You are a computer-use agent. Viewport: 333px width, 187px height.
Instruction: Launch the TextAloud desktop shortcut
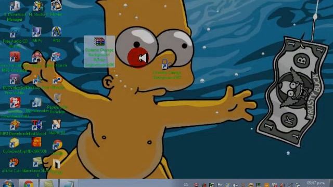[37, 125]
